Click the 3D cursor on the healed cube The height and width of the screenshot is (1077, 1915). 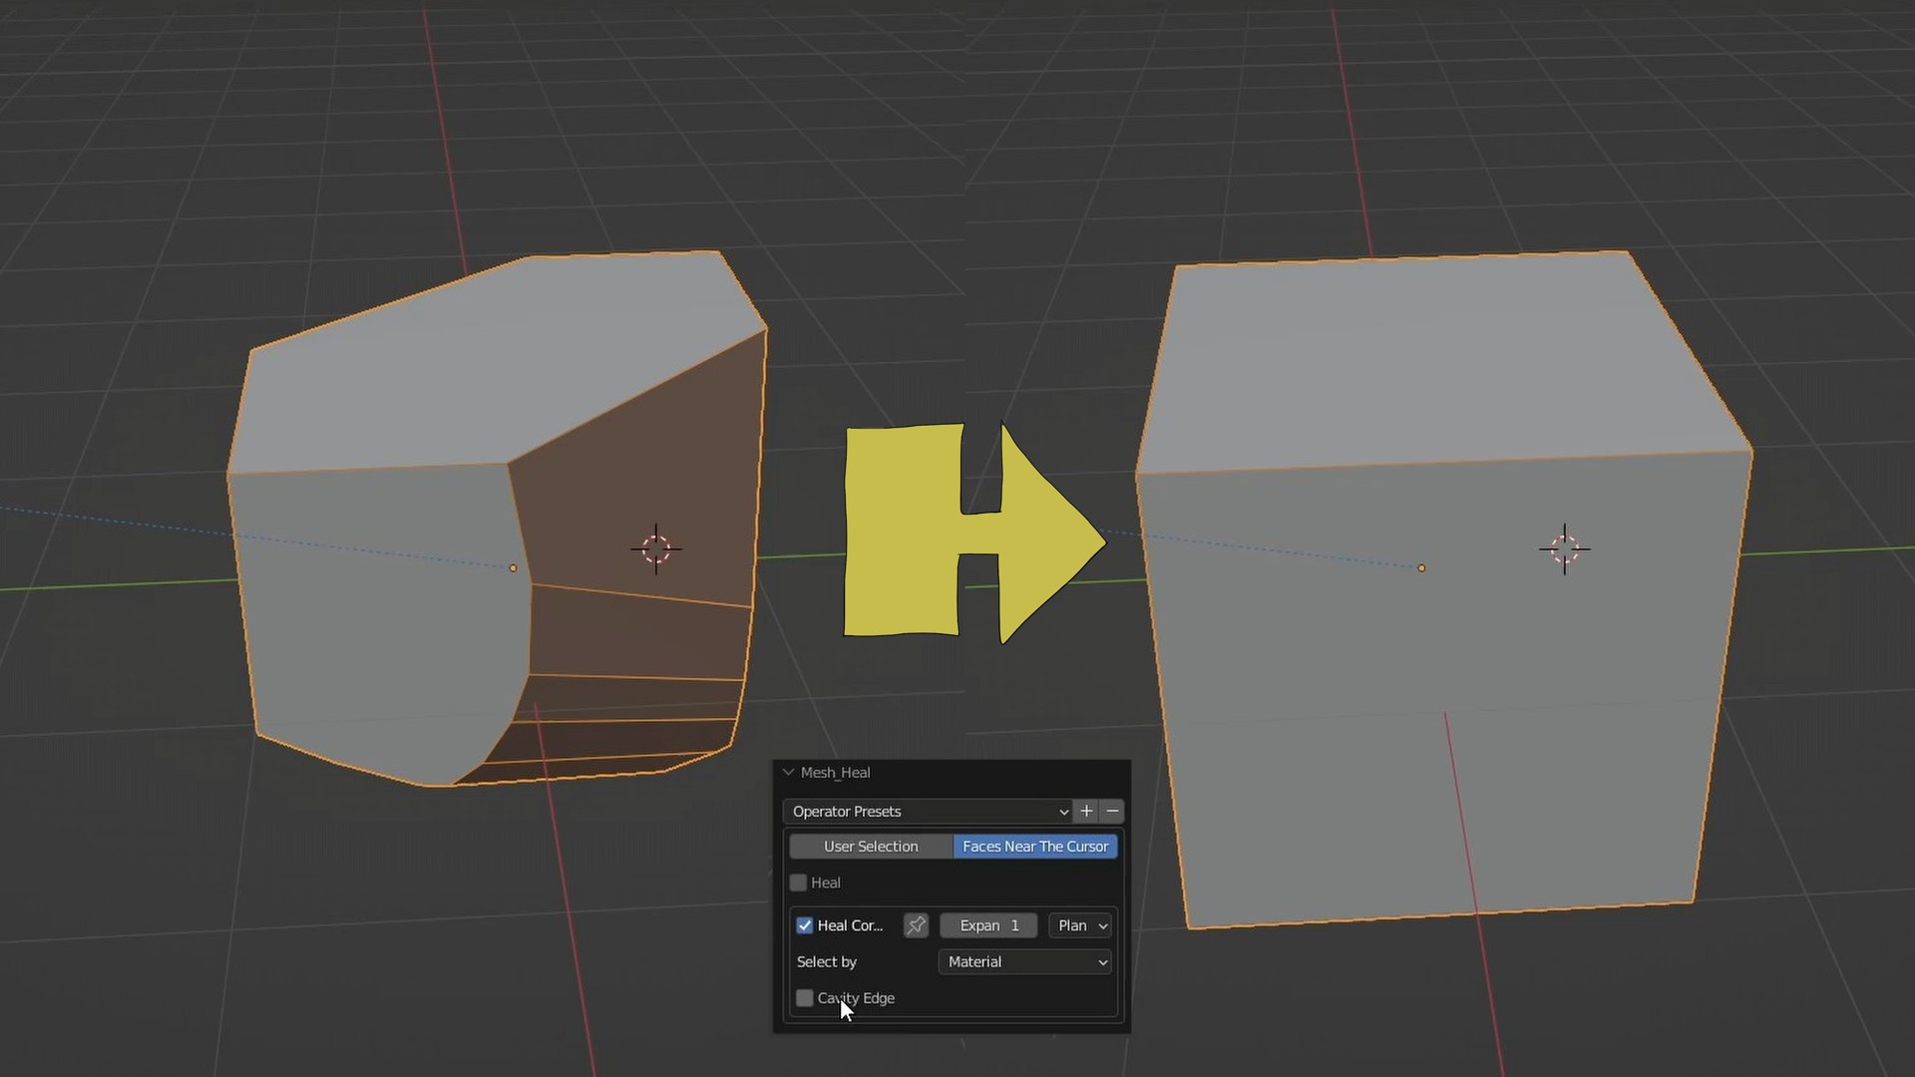[1564, 548]
